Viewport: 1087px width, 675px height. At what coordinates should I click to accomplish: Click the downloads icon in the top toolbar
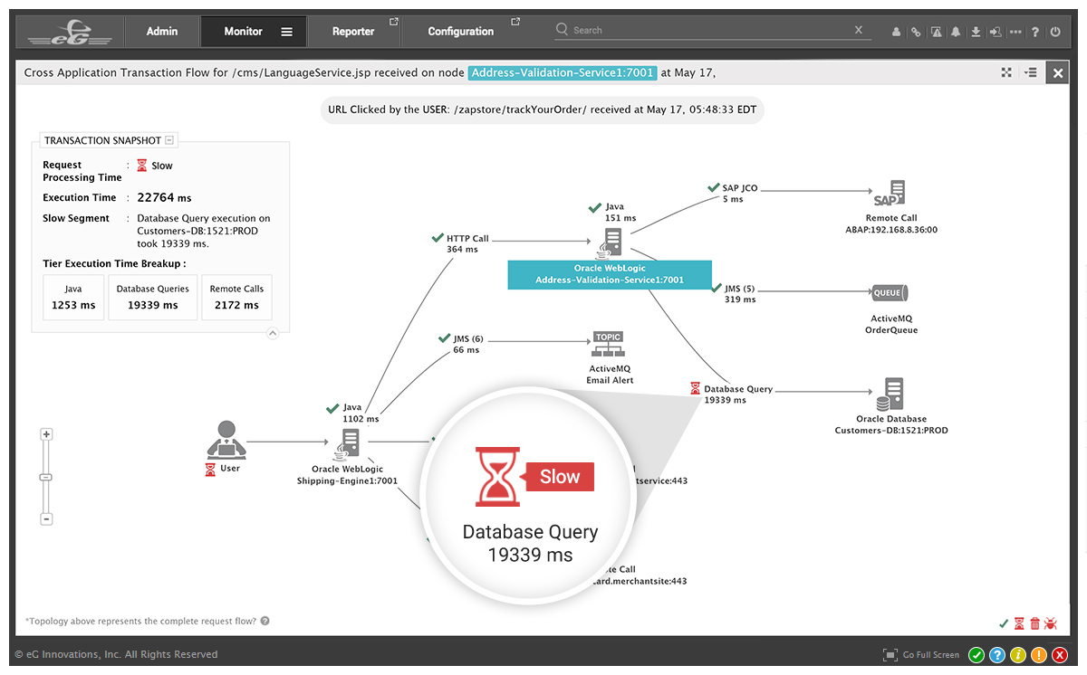pos(976,32)
